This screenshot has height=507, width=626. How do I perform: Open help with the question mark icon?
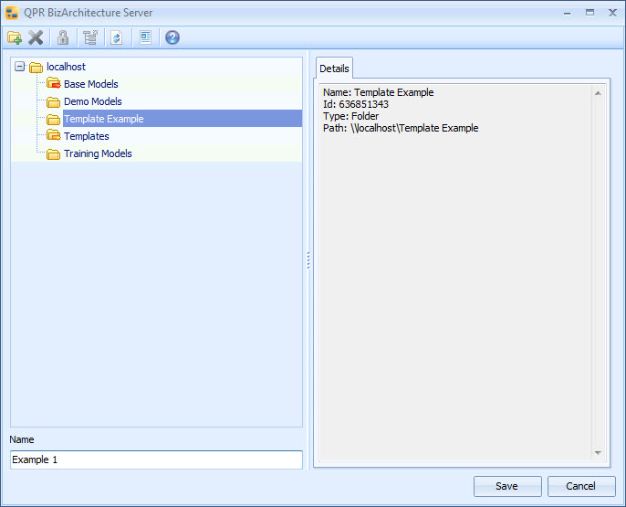point(172,37)
